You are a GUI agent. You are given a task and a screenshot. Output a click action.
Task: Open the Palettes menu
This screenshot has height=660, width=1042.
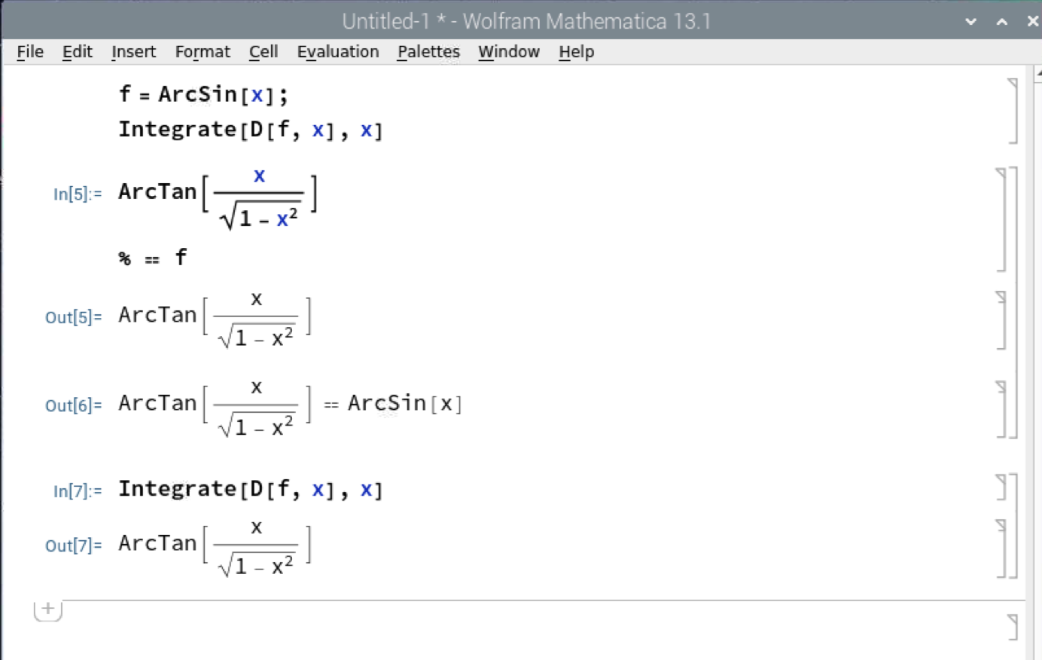click(428, 52)
